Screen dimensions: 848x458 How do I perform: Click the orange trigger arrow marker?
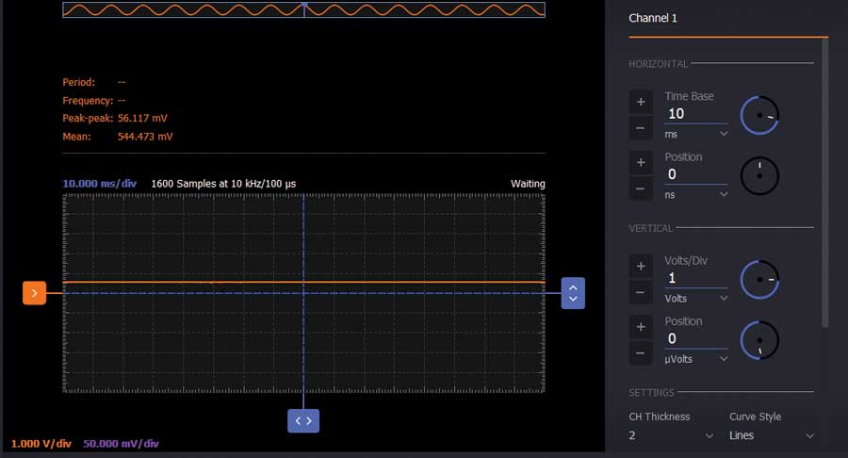click(x=34, y=293)
